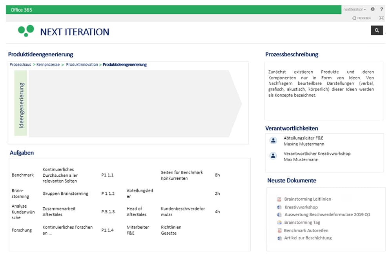Click the Aufgaben section heading

22,153
